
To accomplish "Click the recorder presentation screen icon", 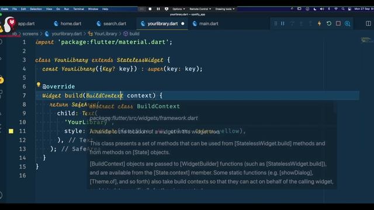I will [x=167, y=9].
